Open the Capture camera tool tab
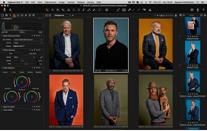This screenshot has width=207, height=131. tap(7, 15)
